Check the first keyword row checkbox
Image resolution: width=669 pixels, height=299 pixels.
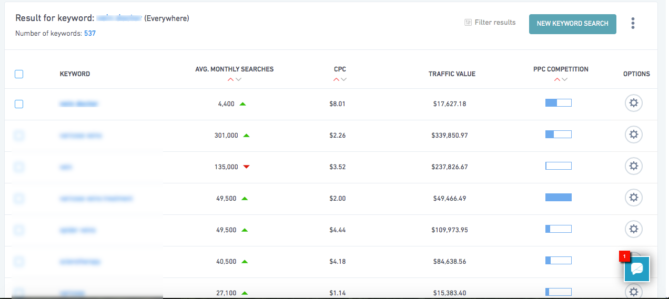[x=19, y=104]
